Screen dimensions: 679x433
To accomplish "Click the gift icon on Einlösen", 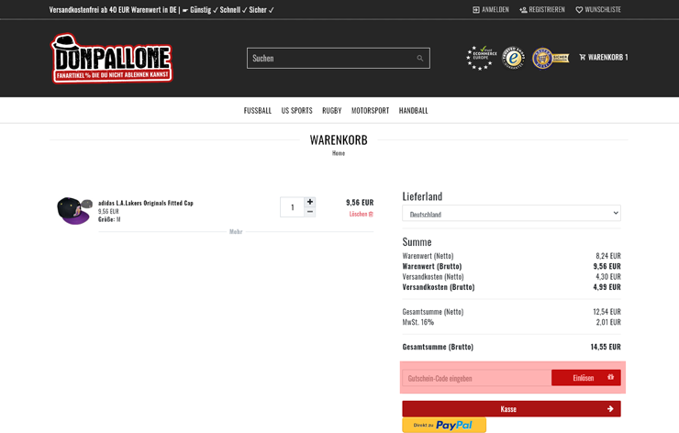I will tap(610, 377).
